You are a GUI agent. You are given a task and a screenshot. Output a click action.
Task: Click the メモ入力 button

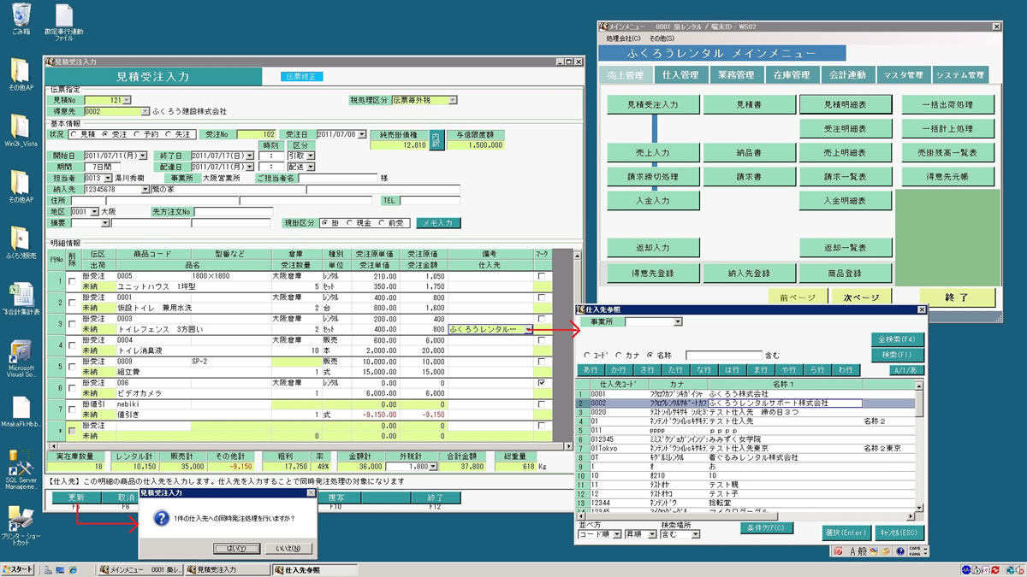439,223
